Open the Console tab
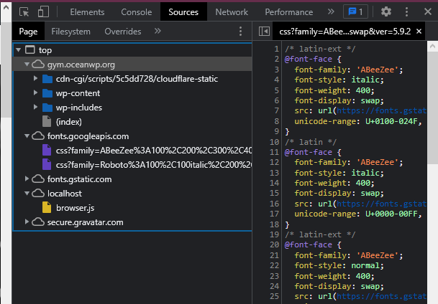This screenshot has width=438, height=304. 137,12
